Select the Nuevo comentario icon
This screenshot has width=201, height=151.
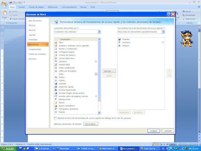tap(56, 106)
